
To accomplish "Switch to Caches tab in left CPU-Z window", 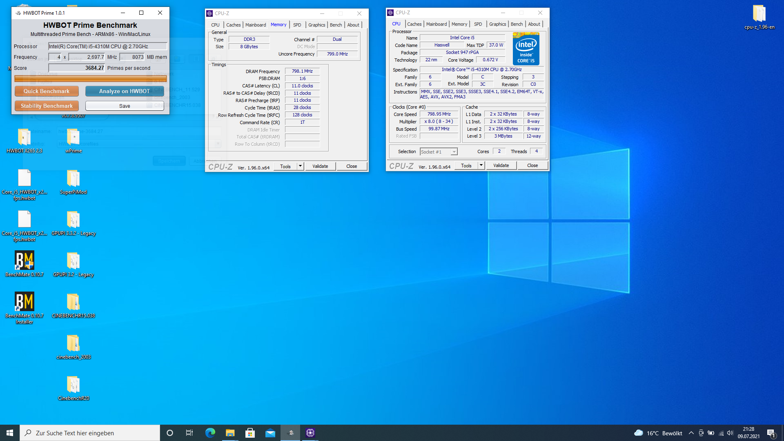I will [x=233, y=25].
